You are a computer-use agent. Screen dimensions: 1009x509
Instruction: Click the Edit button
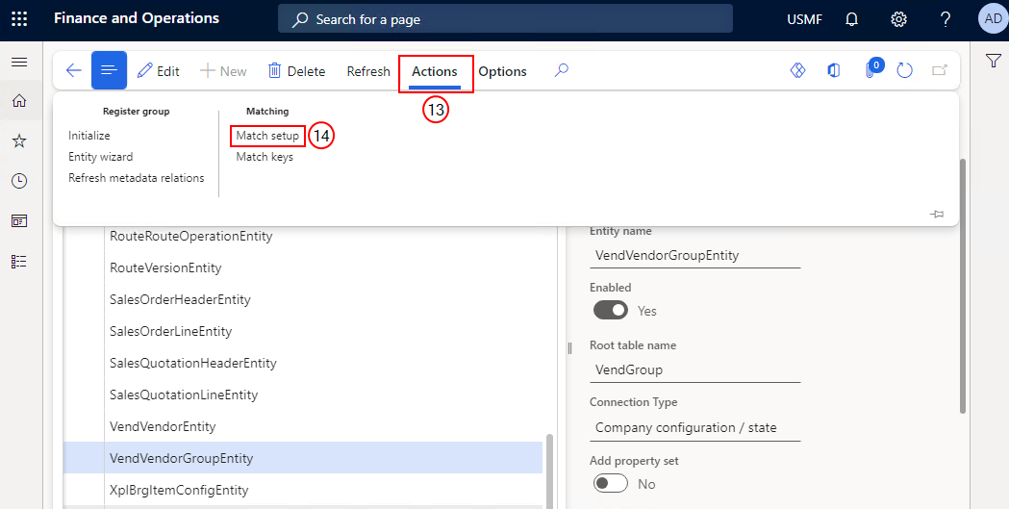159,71
